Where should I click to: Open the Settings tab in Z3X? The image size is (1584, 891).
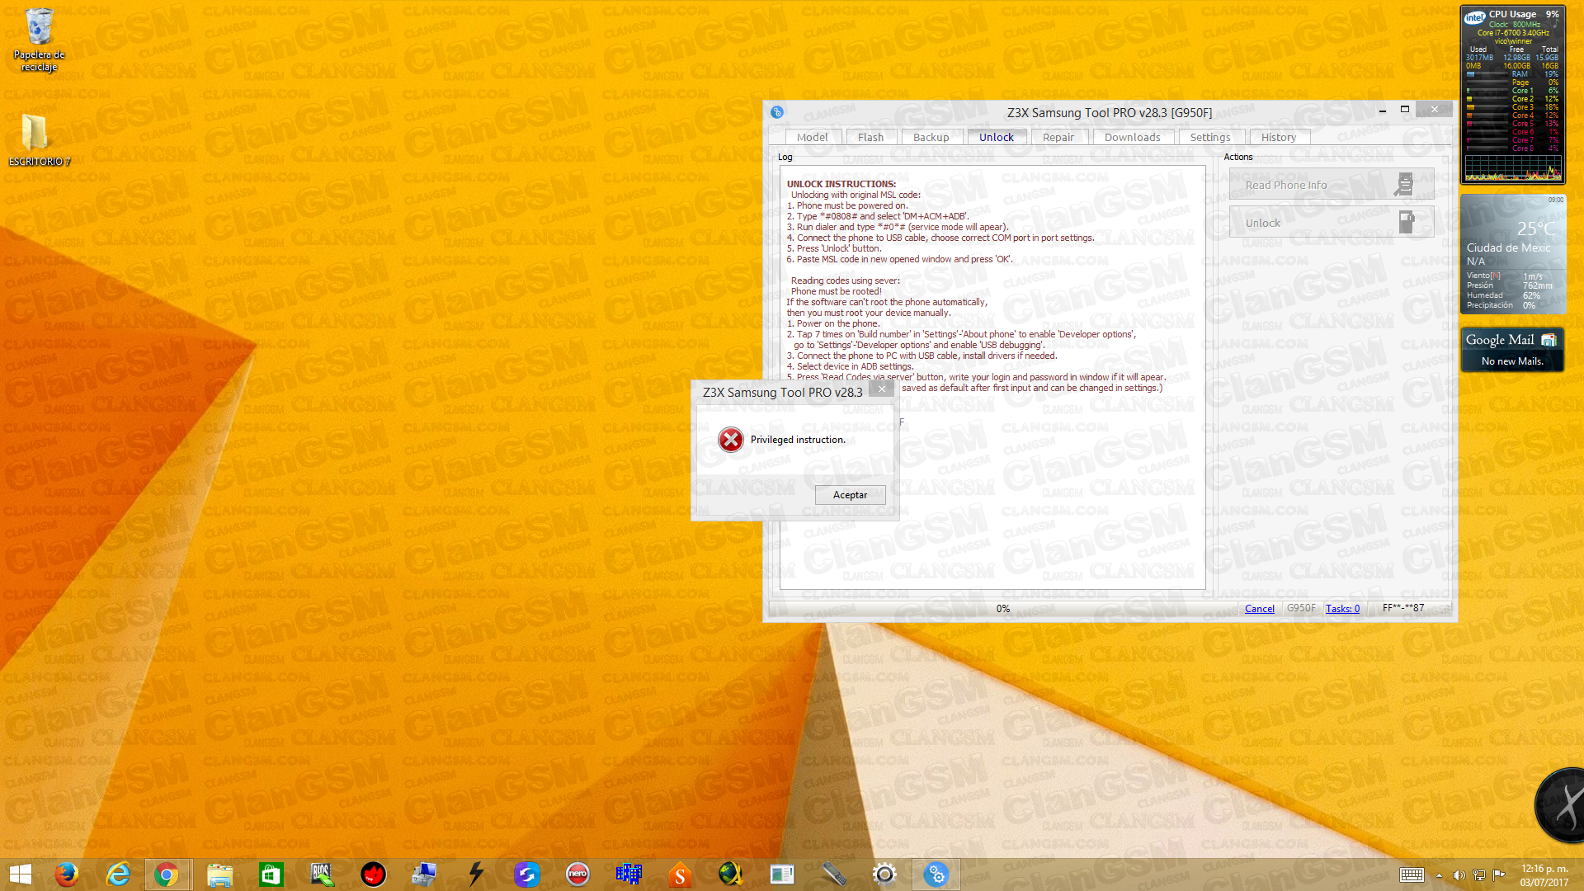(1210, 137)
